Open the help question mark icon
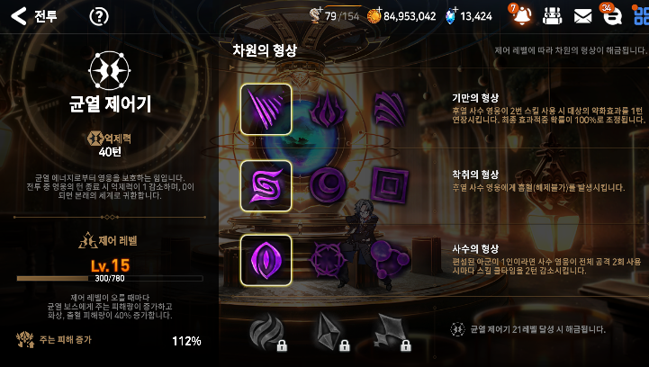This screenshot has width=649, height=367. tap(99, 16)
